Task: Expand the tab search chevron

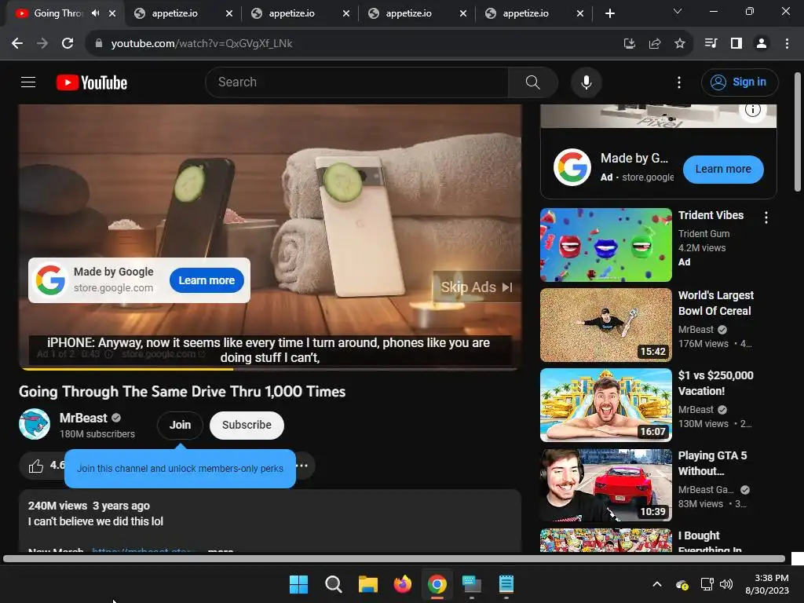Action: click(678, 11)
